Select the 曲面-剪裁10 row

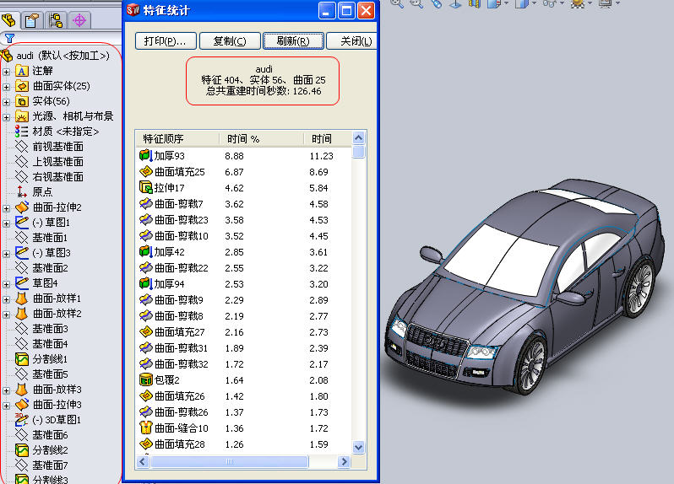(244, 235)
